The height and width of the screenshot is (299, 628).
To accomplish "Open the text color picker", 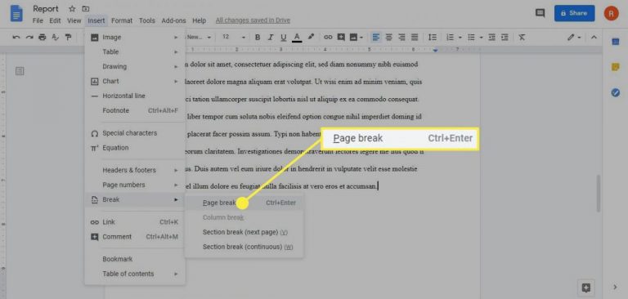I will click(297, 38).
